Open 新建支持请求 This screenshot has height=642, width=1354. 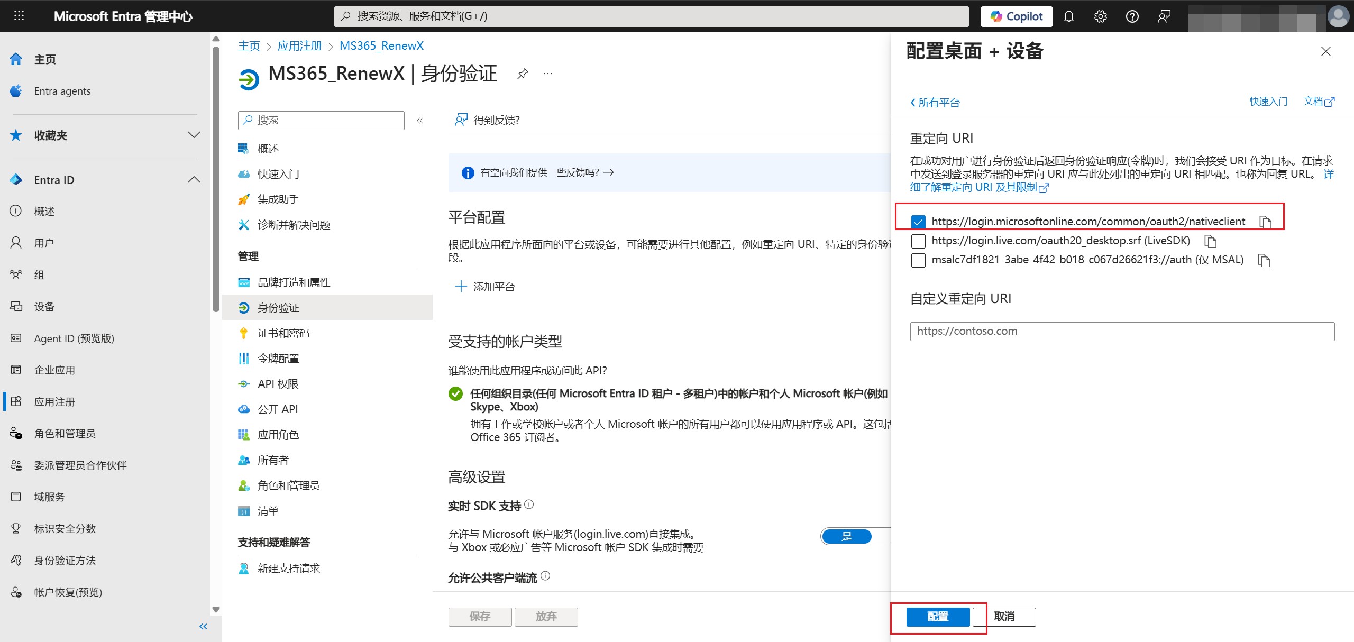click(x=288, y=568)
